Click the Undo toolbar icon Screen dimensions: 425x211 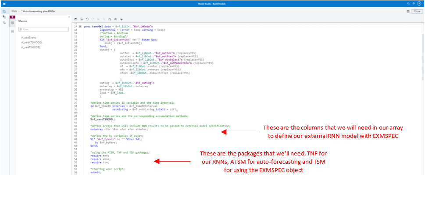(87, 19)
